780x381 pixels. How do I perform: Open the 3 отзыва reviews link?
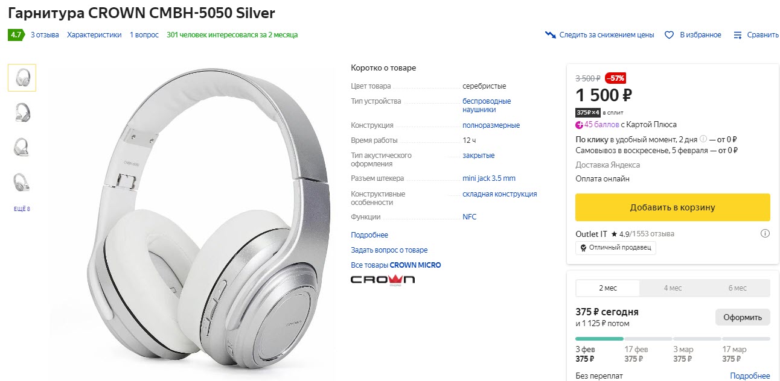coord(46,35)
